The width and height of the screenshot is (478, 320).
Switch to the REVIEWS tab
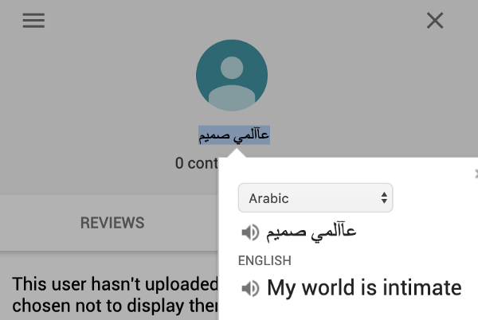[112, 223]
